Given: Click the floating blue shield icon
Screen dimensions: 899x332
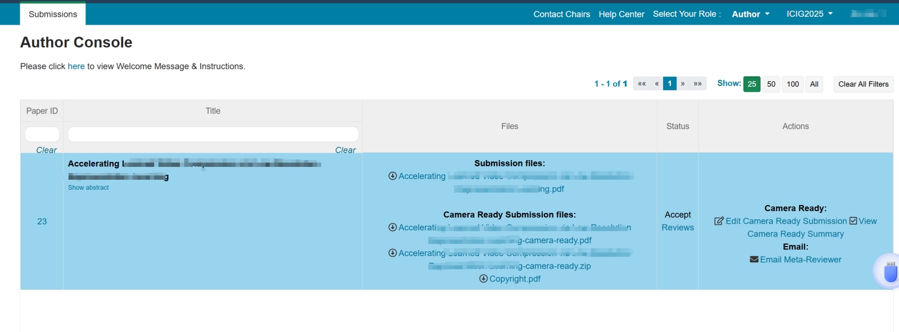Looking at the screenshot, I should click(x=889, y=272).
